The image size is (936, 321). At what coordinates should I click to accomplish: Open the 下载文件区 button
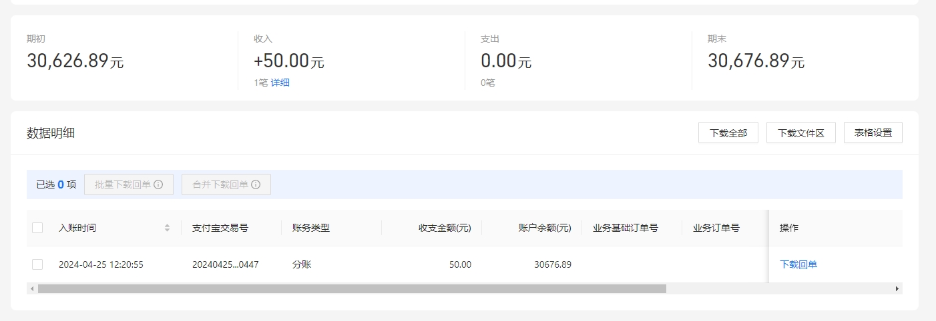[x=801, y=133]
